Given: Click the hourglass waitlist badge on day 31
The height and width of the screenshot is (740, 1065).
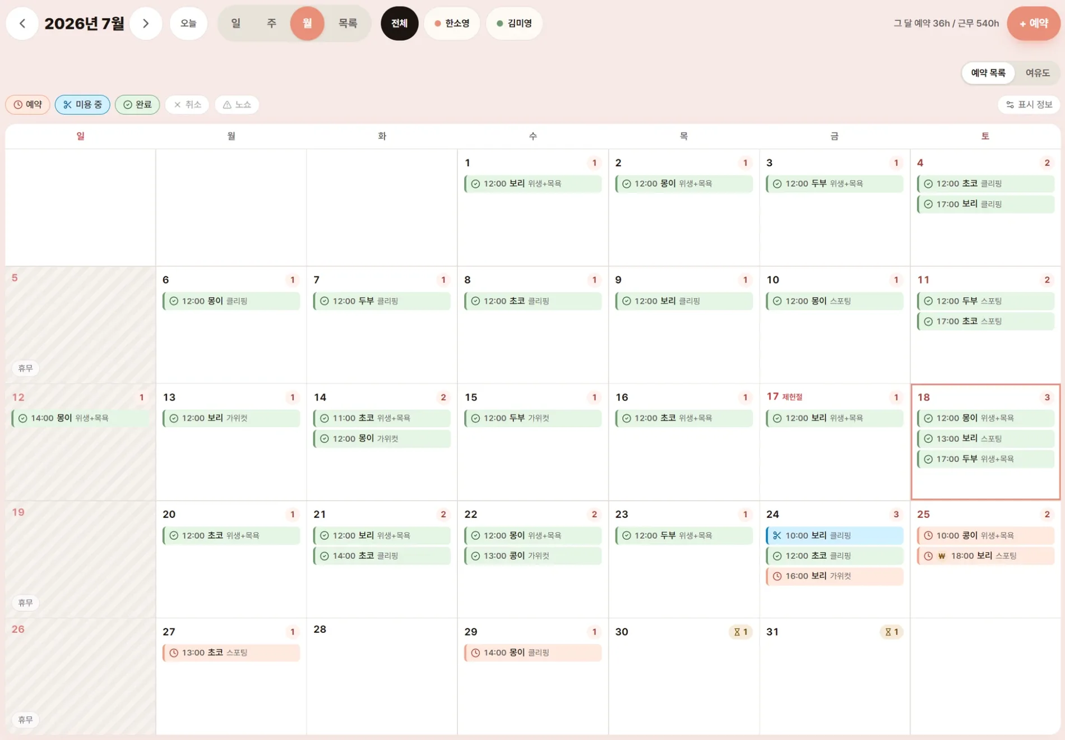Looking at the screenshot, I should [x=891, y=632].
